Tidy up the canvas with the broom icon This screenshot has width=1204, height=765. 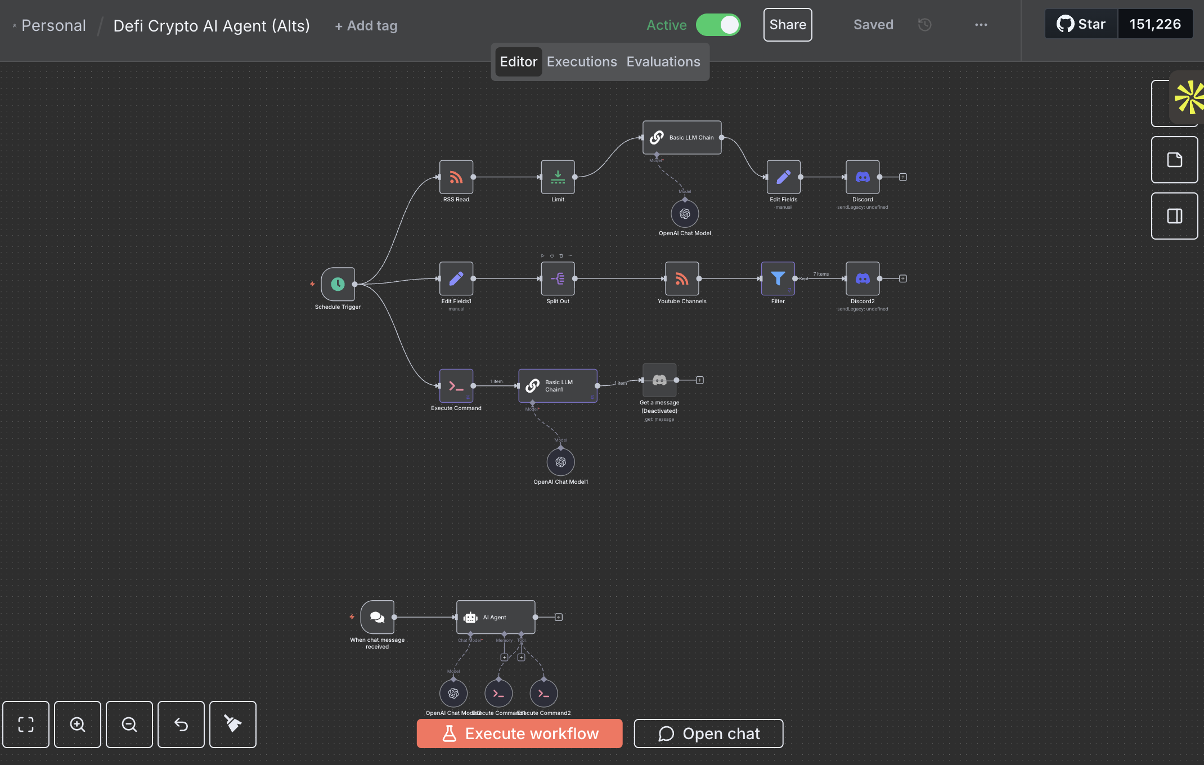(x=232, y=724)
